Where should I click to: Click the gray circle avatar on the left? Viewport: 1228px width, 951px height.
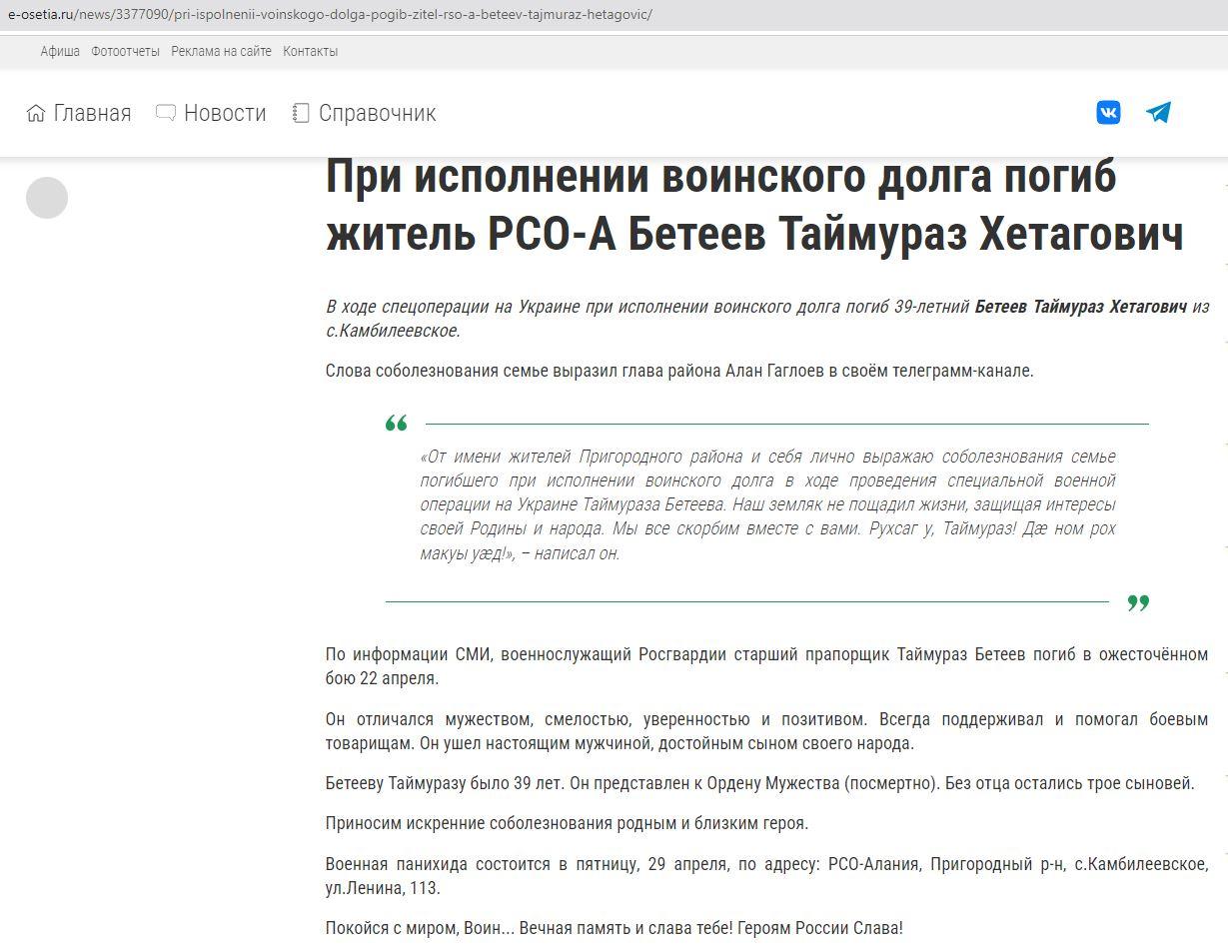click(47, 198)
